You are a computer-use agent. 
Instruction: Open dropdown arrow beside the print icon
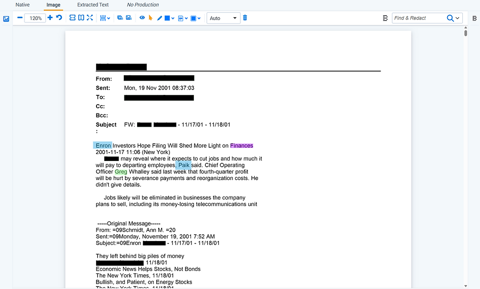(x=109, y=19)
